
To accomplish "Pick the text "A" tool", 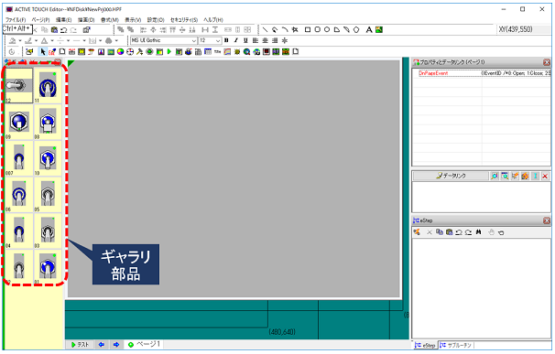I will tap(369, 30).
